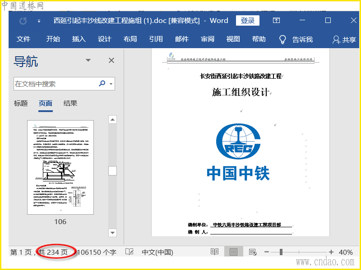Click the 106150 个字 word count
The width and height of the screenshot is (361, 270).
[x=97, y=252]
